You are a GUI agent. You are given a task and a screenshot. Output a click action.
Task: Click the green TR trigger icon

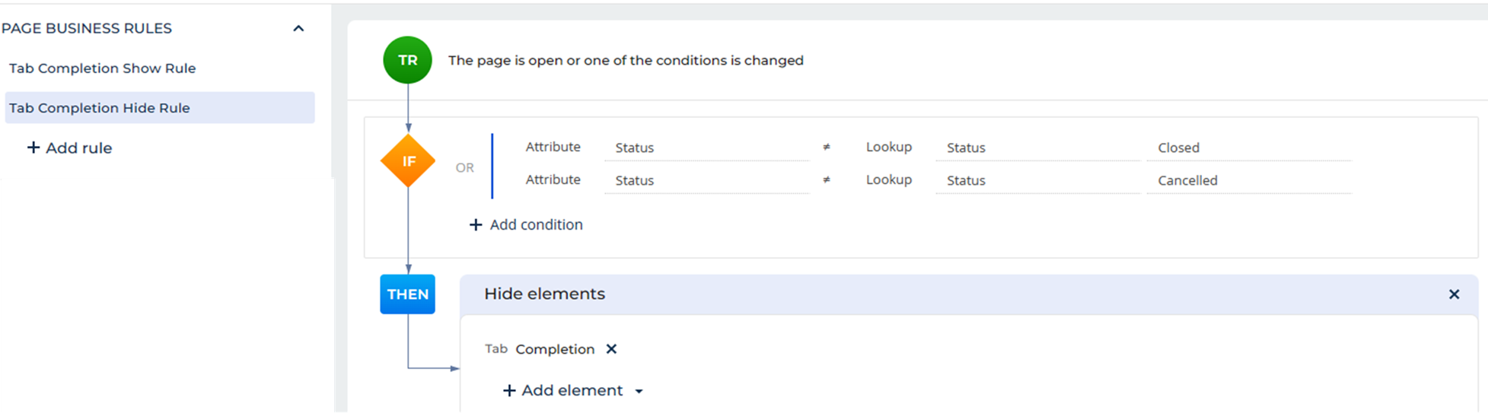pos(407,60)
